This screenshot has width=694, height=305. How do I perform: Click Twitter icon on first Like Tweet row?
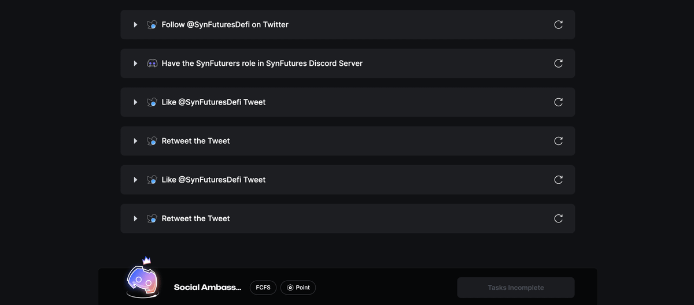click(152, 102)
